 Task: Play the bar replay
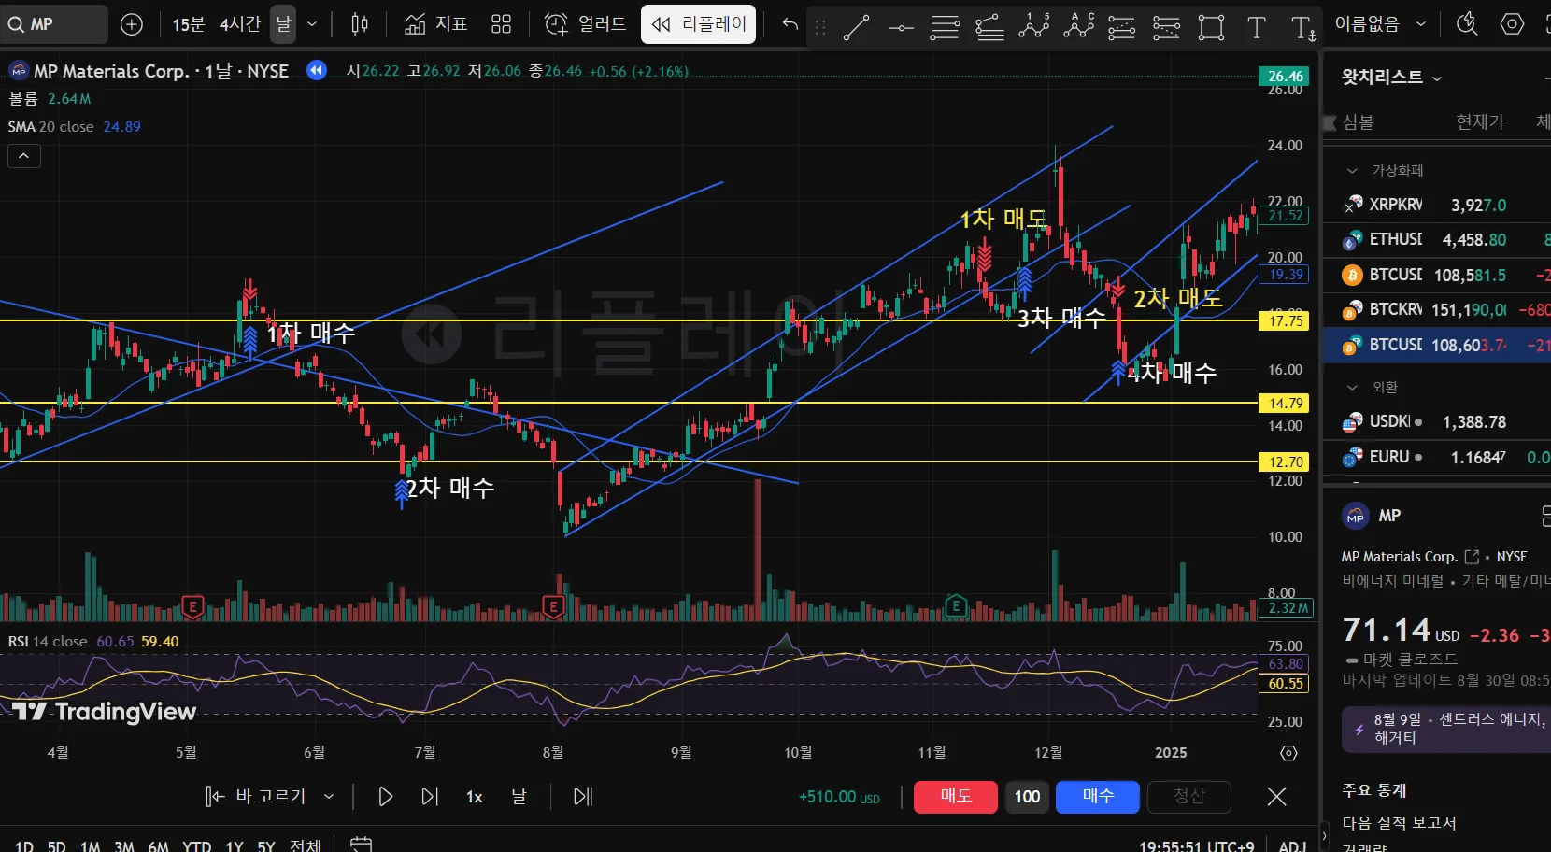tap(385, 797)
